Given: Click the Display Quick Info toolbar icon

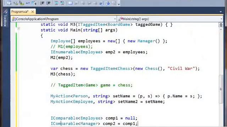Looking at the screenshot, I should [x=22, y=3].
